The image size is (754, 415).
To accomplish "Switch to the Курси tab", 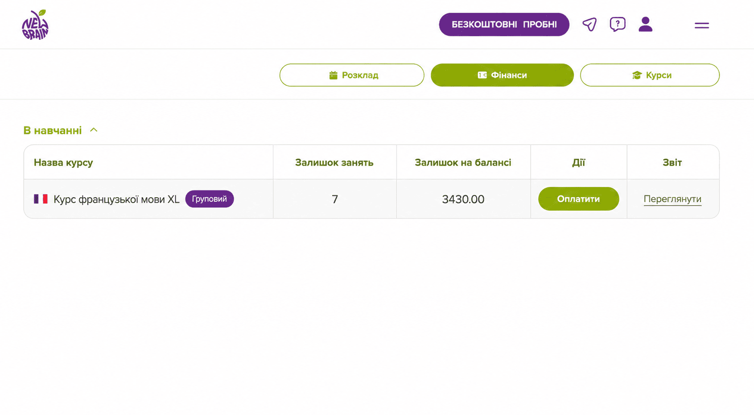I will point(650,75).
